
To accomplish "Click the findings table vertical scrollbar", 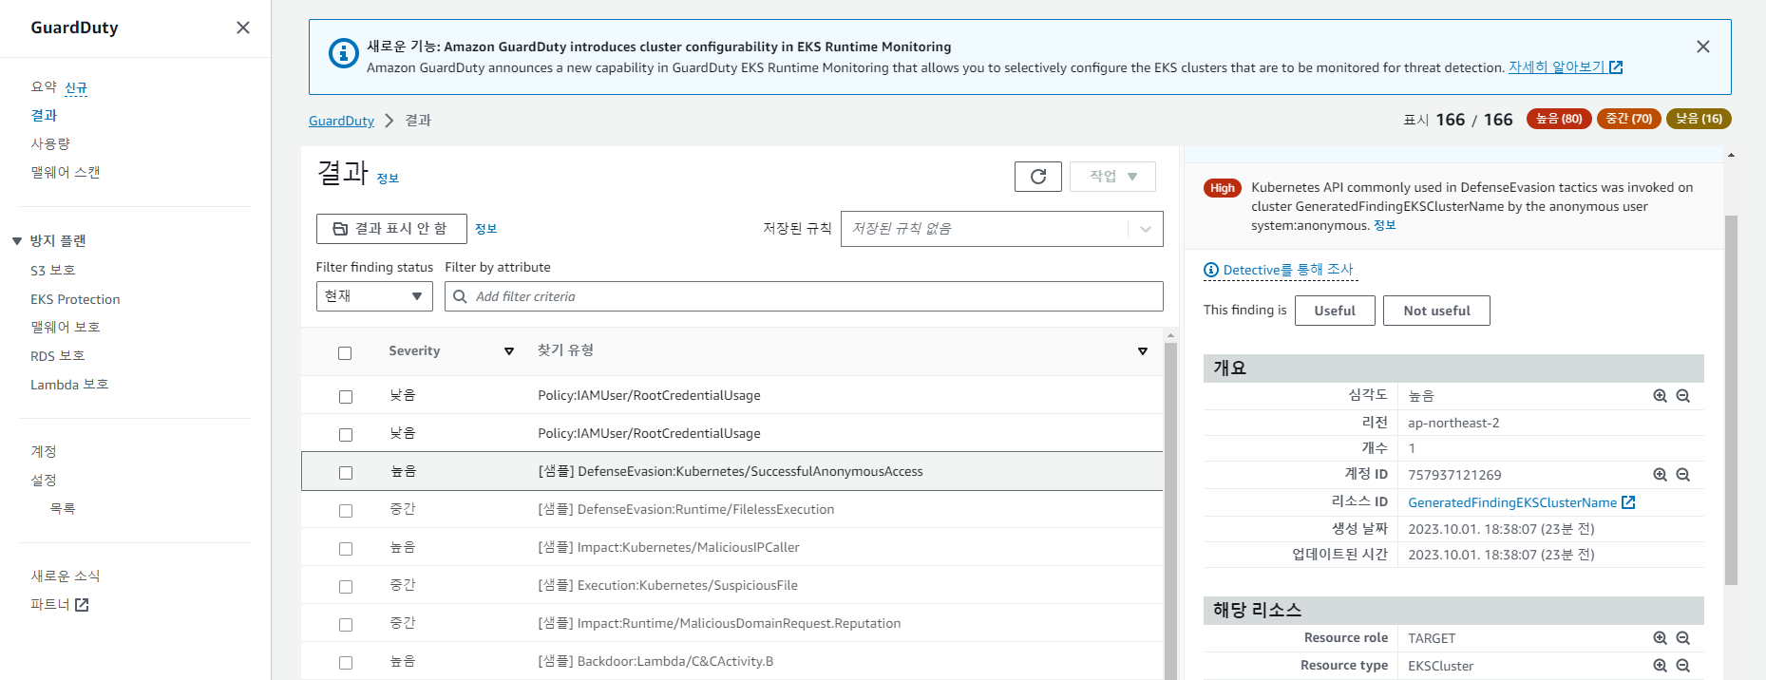I will point(1170,511).
